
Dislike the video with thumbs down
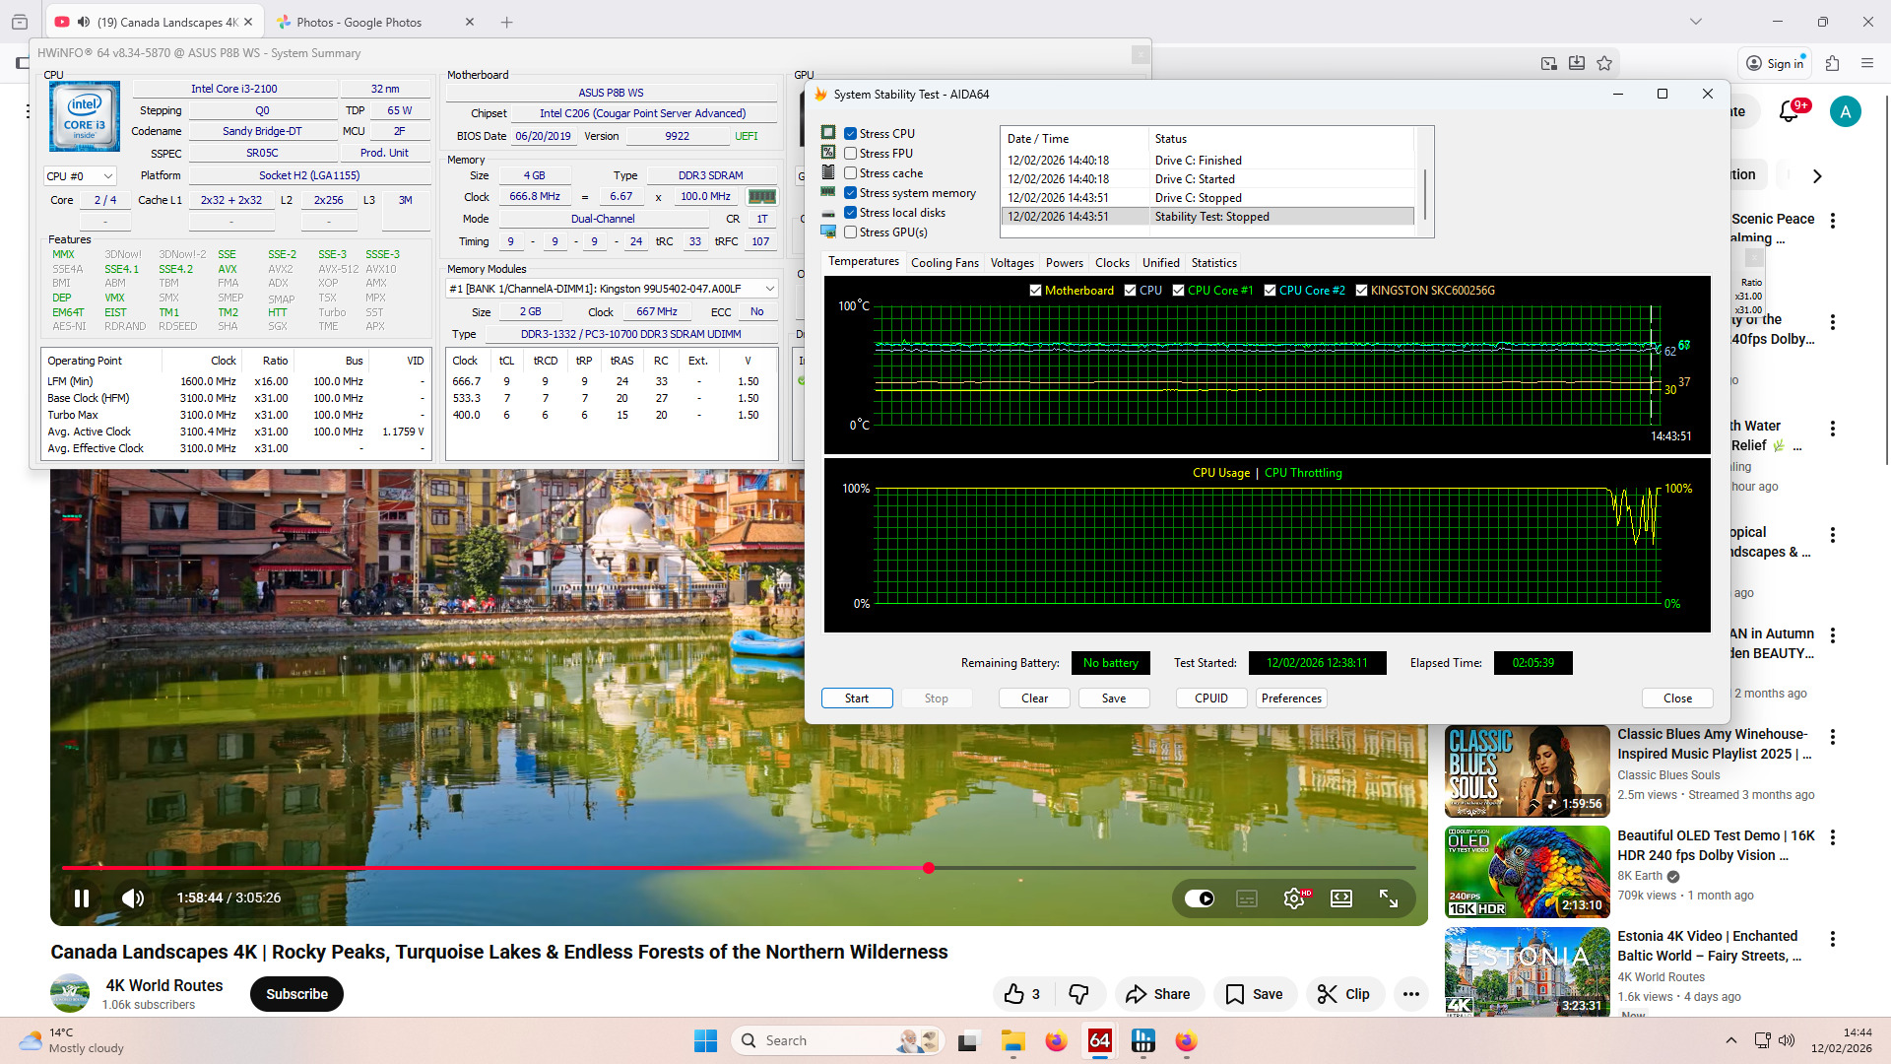coord(1079,994)
